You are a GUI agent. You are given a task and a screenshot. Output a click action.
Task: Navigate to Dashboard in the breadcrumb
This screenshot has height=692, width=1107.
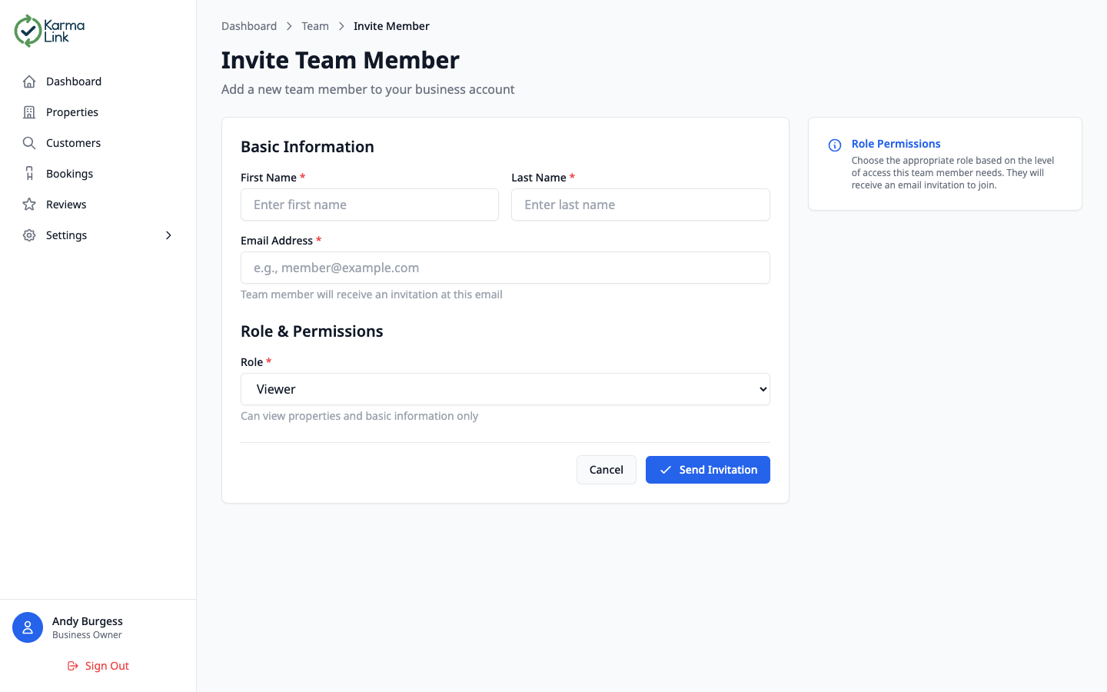pos(249,25)
